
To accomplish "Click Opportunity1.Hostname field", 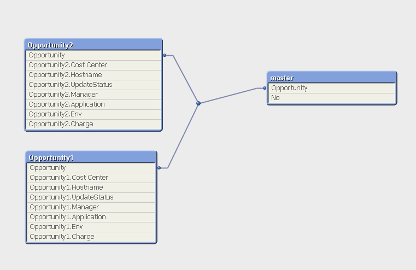I will click(91, 187).
